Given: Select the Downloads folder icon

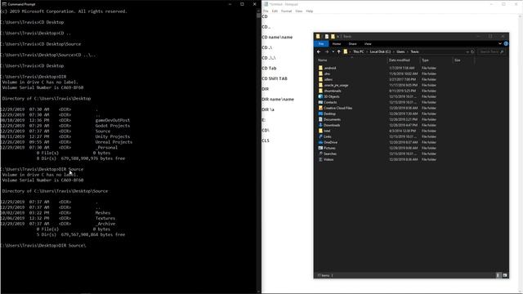Looking at the screenshot, I should point(320,125).
